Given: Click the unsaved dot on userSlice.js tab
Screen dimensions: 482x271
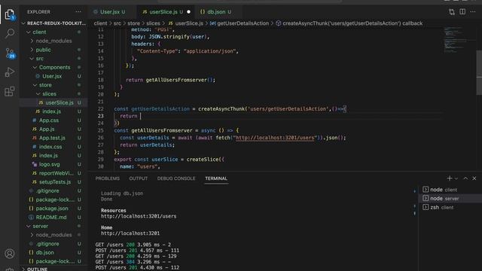Looking at the screenshot, I should tap(189, 12).
